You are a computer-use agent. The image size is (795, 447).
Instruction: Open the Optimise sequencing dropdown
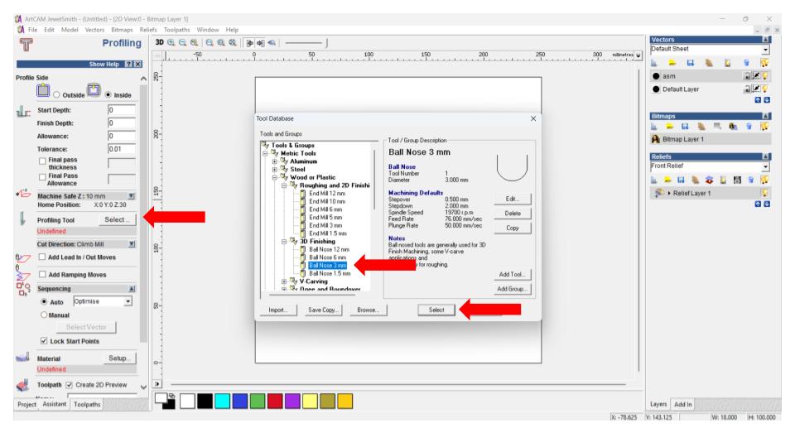click(x=128, y=301)
